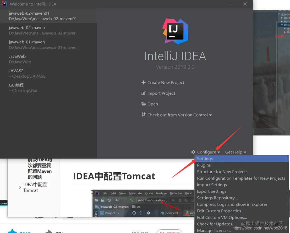Choose Edit Custom VM Options... entry
This screenshot has height=233, width=290.
(x=242, y=218)
